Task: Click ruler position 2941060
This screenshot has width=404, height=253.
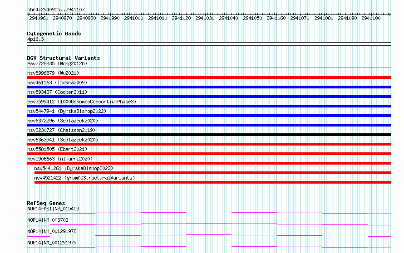Action: click(x=276, y=18)
